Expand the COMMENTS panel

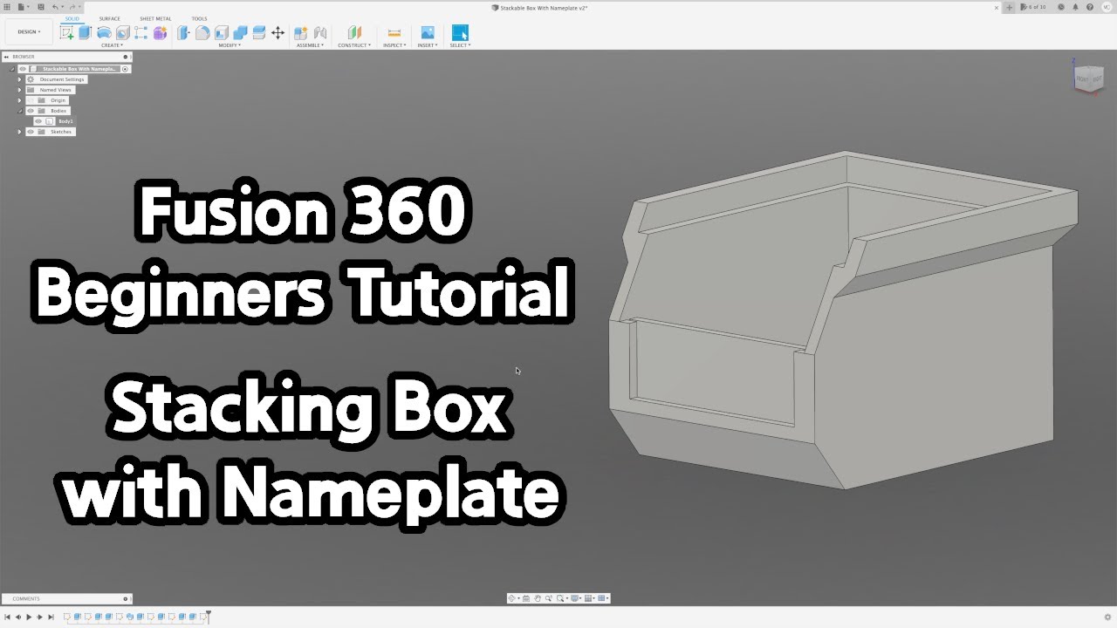tap(126, 599)
